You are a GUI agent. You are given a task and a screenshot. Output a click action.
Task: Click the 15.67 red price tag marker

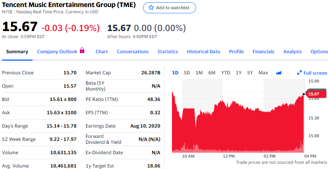click(316, 94)
